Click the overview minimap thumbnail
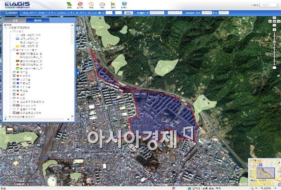 coord(265,173)
